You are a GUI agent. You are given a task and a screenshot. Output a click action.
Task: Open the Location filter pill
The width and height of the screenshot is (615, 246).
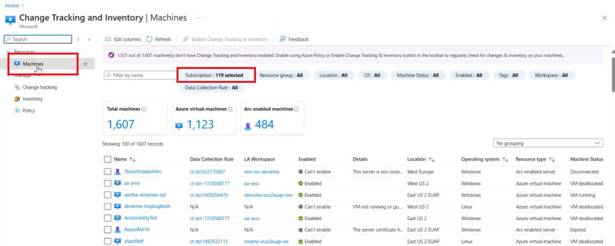point(334,75)
